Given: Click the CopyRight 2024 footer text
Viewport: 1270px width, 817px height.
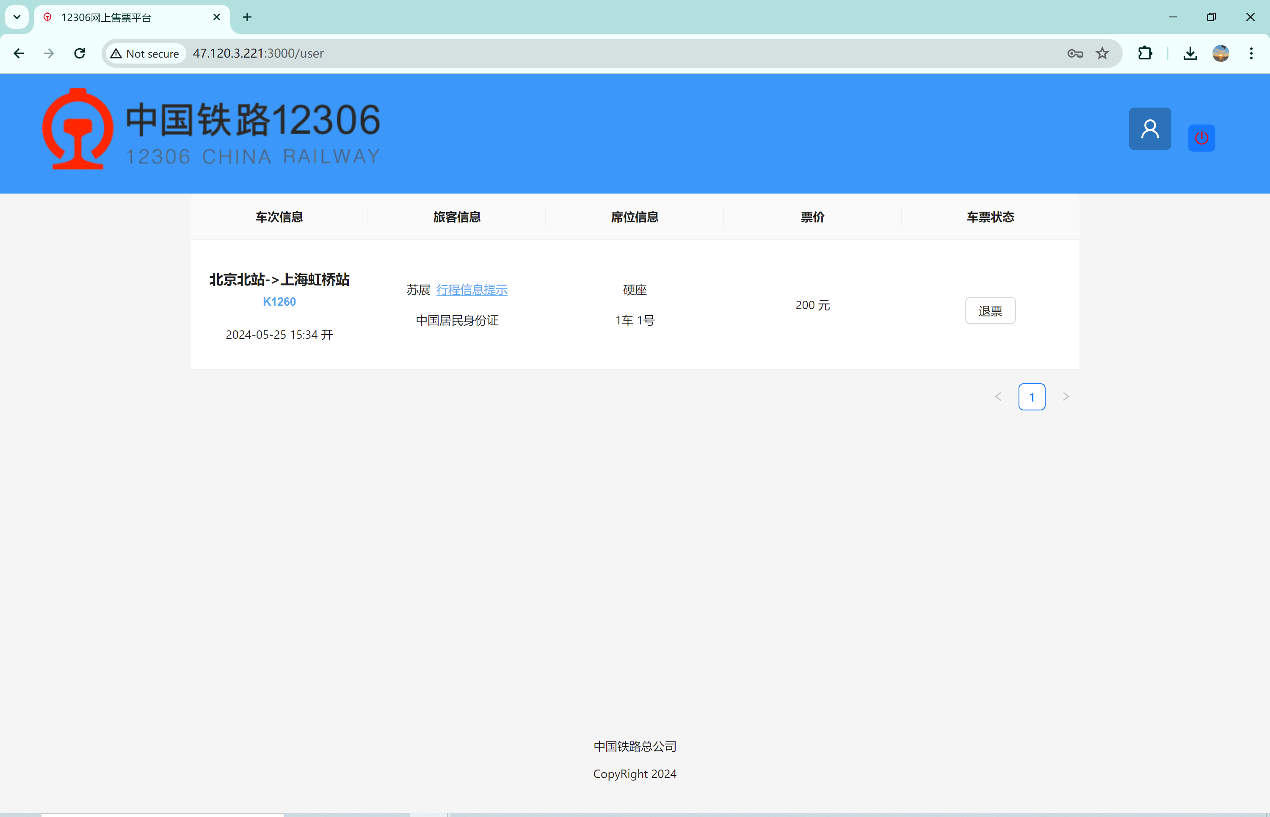Looking at the screenshot, I should [x=635, y=774].
